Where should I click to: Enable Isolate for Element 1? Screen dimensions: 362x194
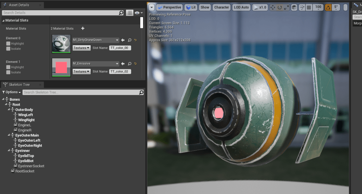(8, 72)
